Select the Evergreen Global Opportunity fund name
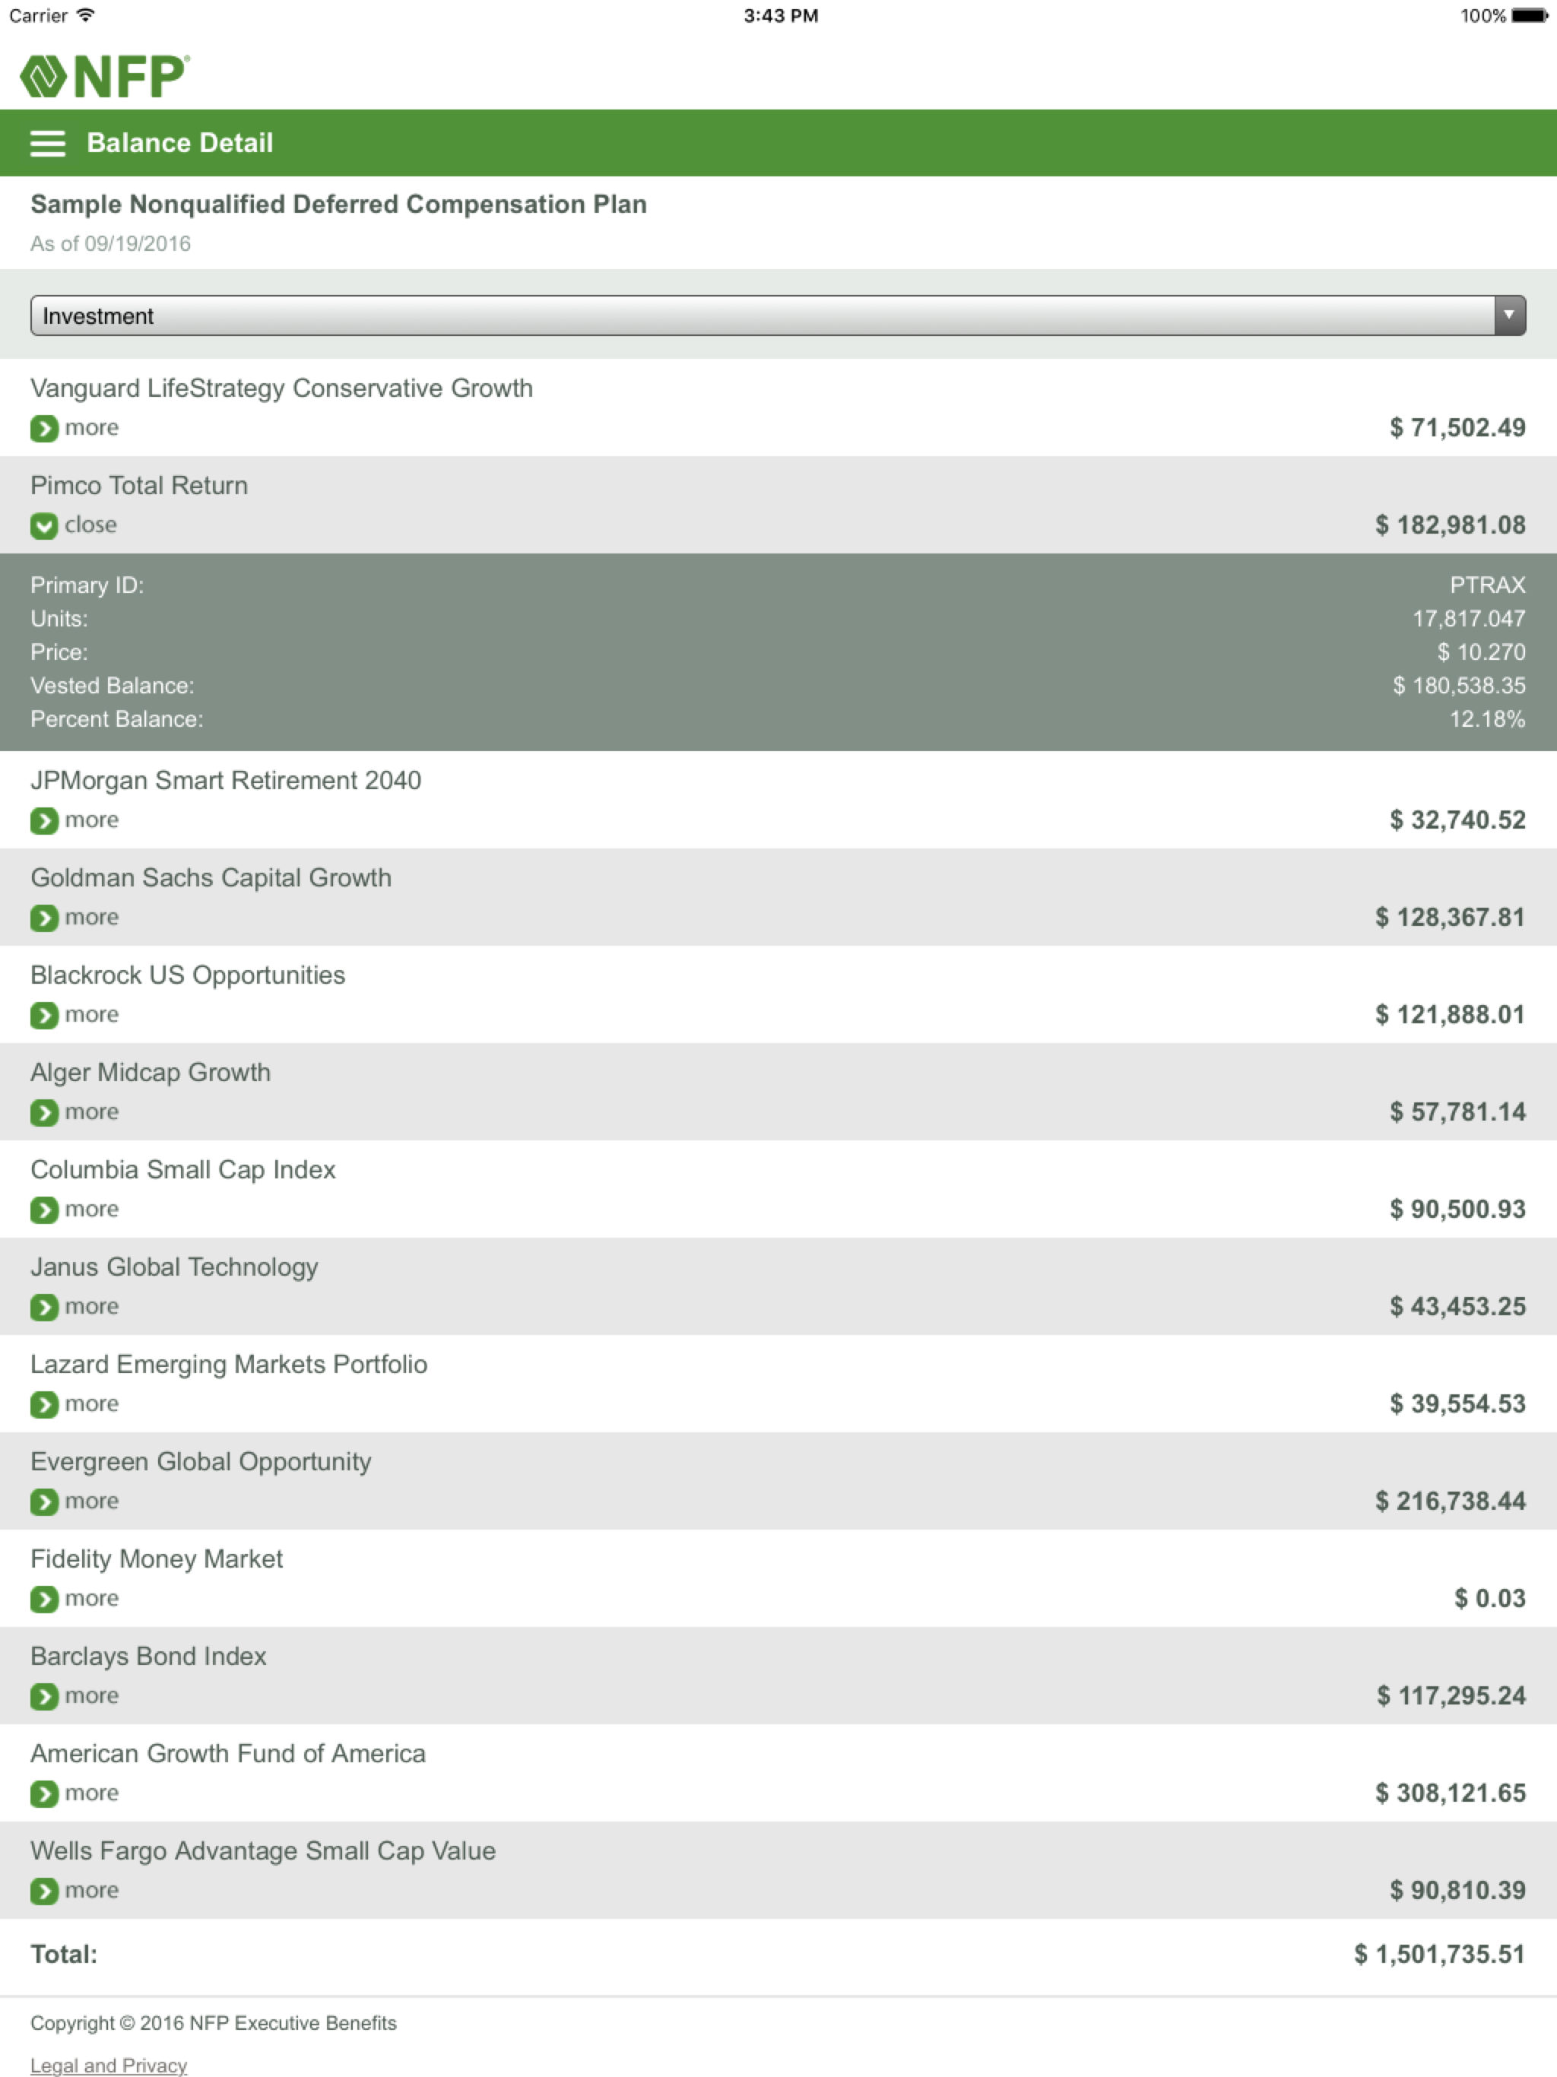 coord(201,1461)
